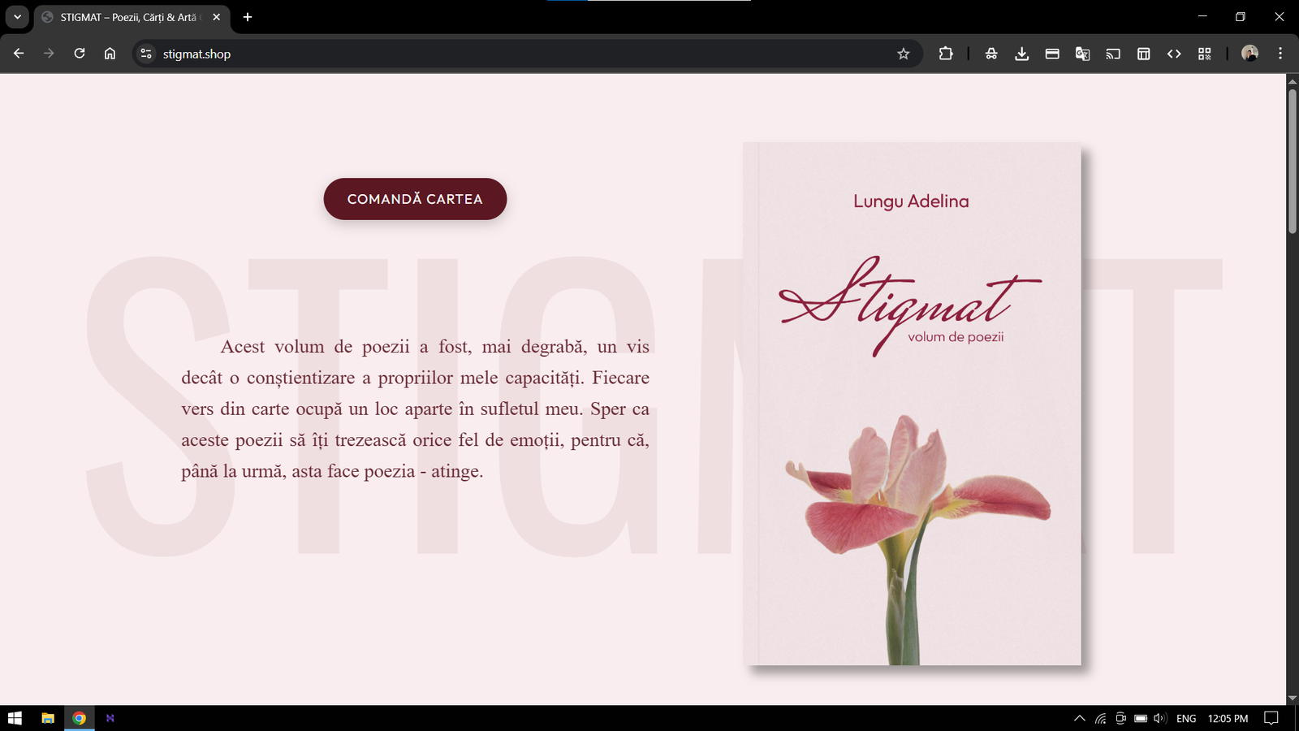The image size is (1299, 731).
Task: Create a QR code with the QR icon
Action: tap(1205, 54)
